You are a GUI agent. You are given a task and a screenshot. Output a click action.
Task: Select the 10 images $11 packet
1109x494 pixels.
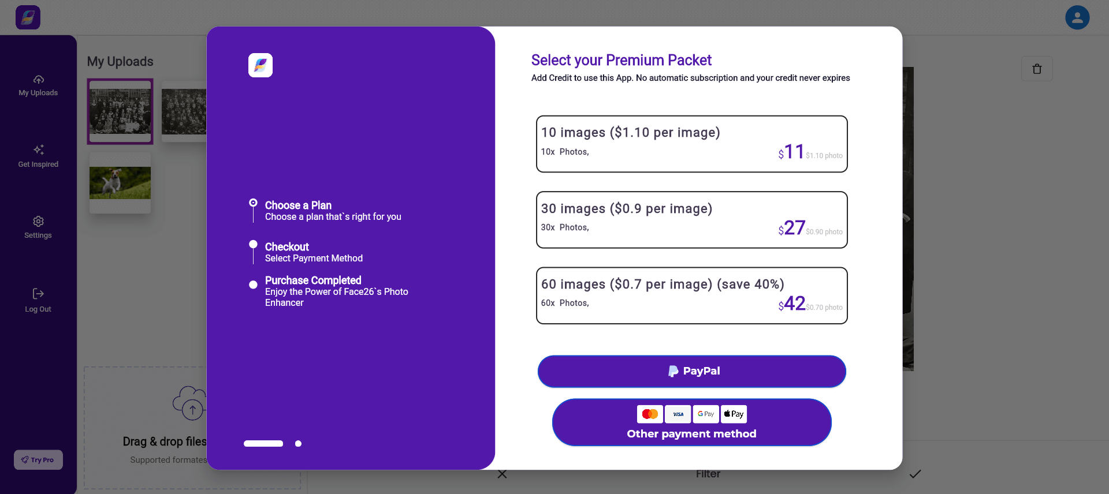(691, 144)
